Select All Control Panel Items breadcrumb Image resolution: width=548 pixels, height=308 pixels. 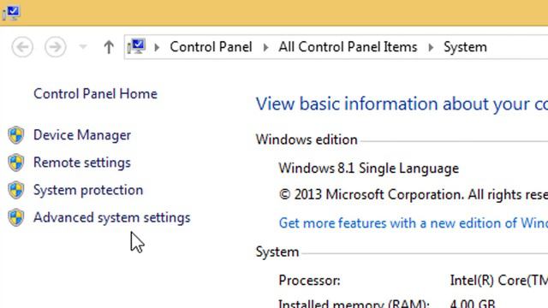(x=348, y=47)
